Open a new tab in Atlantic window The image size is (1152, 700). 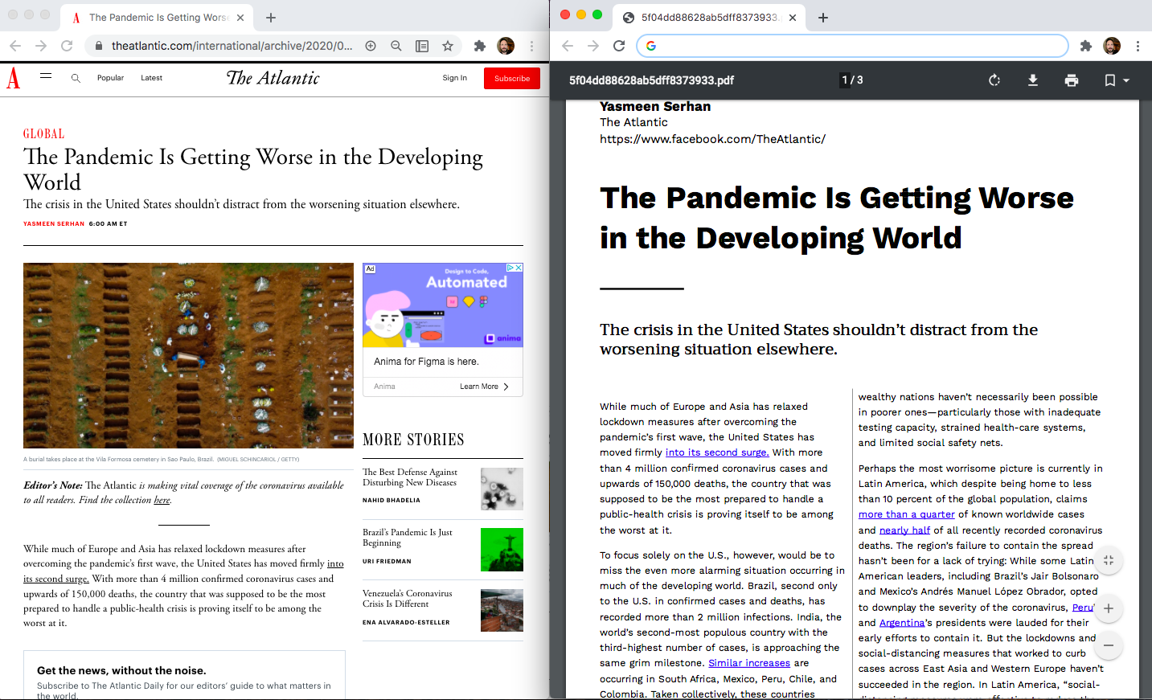point(271,18)
